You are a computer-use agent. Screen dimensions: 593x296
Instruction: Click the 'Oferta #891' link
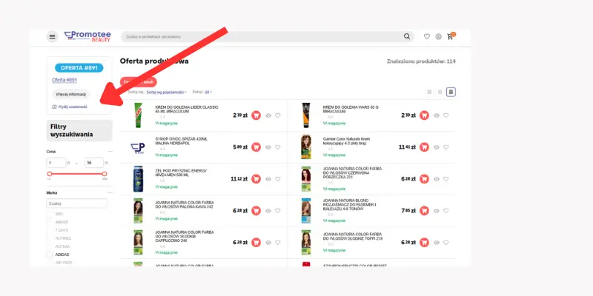click(x=64, y=80)
